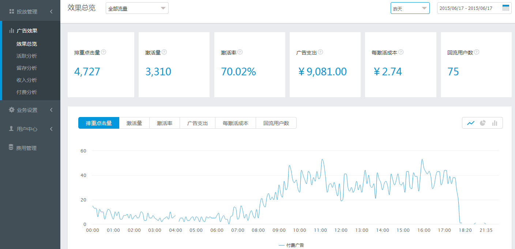Viewport: 515px width, 249px height.
Task: Switch to the 广告支出 chart tab
Action: pos(197,123)
